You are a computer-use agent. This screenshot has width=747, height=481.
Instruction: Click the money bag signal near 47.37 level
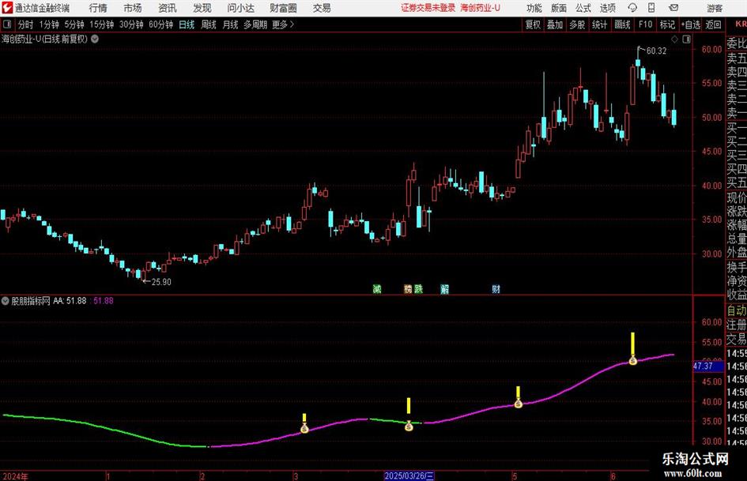click(x=632, y=360)
